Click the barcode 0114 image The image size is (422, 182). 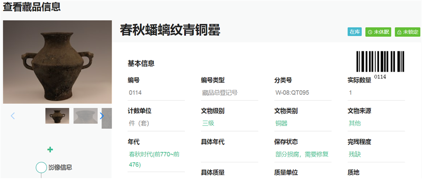coord(380,64)
